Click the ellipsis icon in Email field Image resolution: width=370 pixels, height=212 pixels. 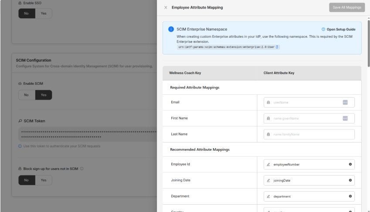pyautogui.click(x=345, y=103)
